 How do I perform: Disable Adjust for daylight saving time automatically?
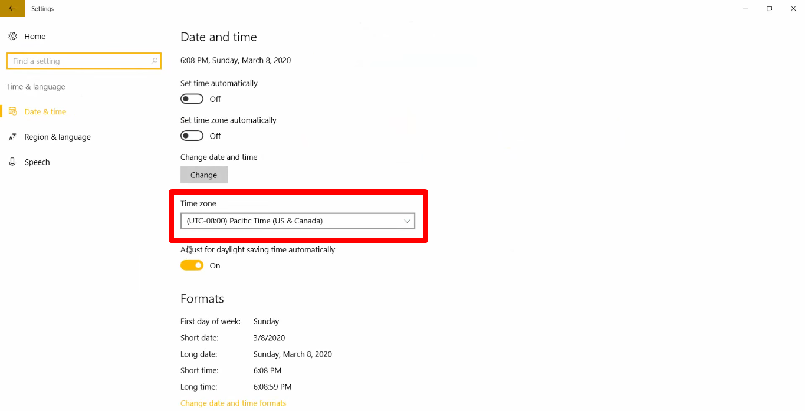click(192, 265)
